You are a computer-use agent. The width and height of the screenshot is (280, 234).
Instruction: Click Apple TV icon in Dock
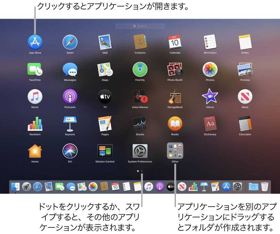171,187
